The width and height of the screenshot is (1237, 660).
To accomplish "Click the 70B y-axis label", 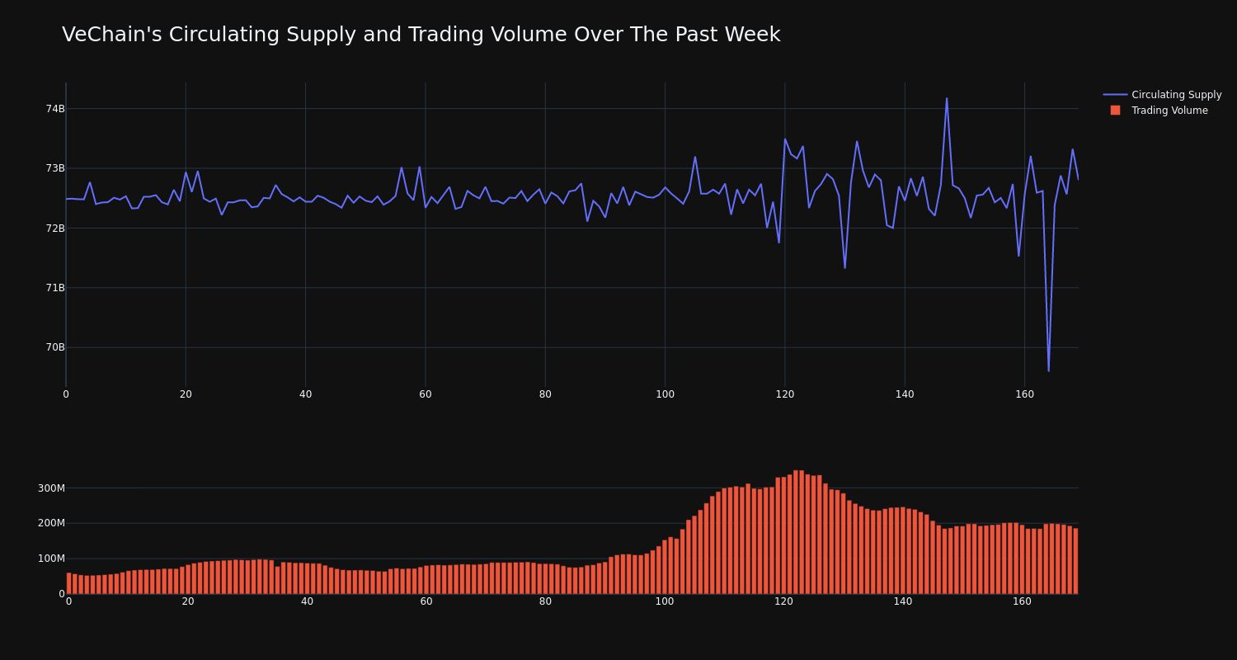I will pyautogui.click(x=54, y=347).
